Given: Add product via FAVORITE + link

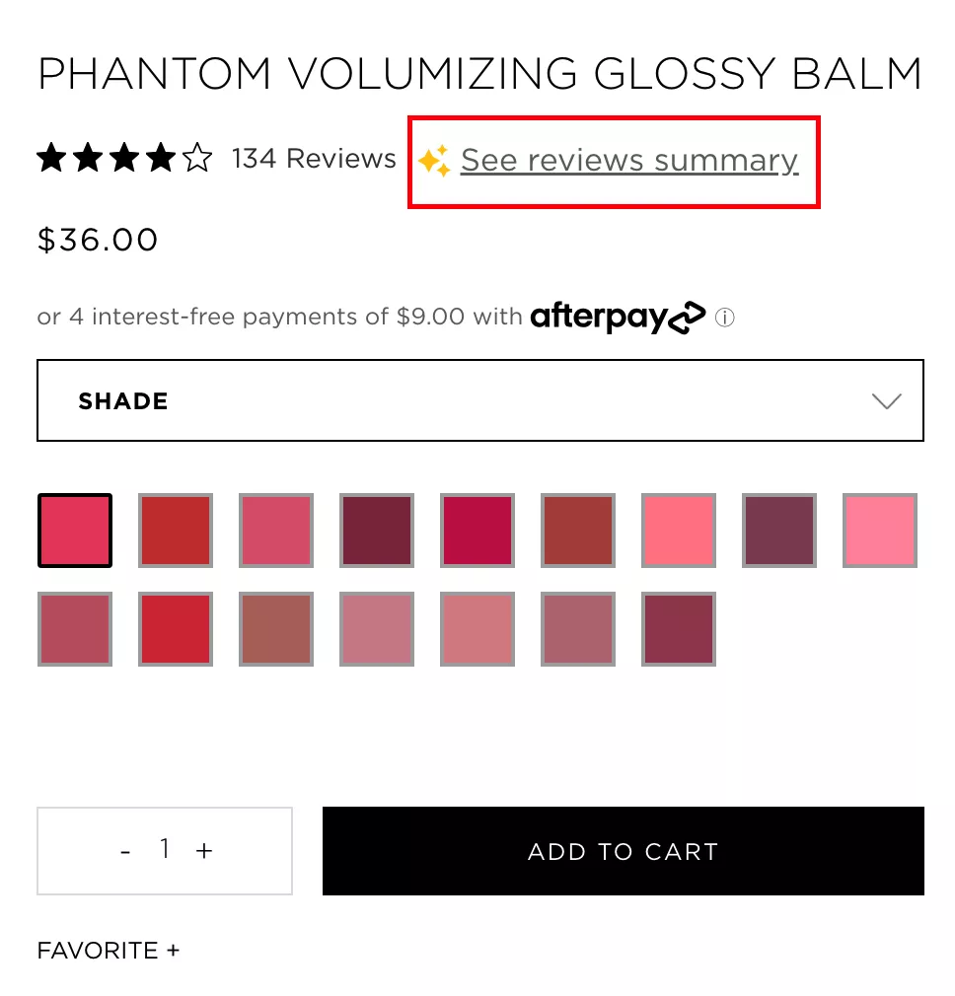Looking at the screenshot, I should click(x=109, y=951).
